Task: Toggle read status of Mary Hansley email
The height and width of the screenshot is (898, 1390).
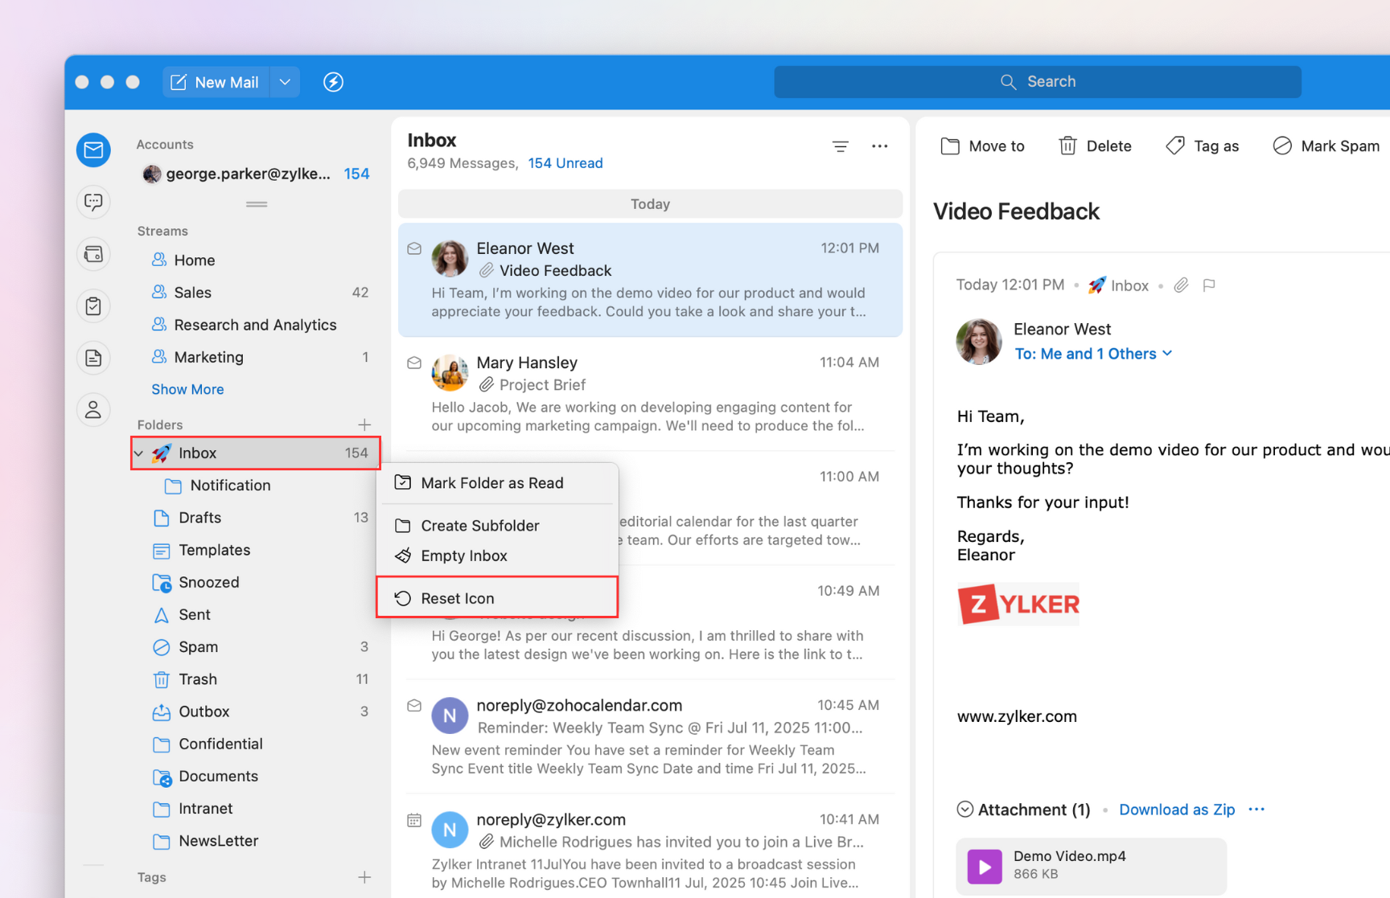Action: click(x=414, y=363)
